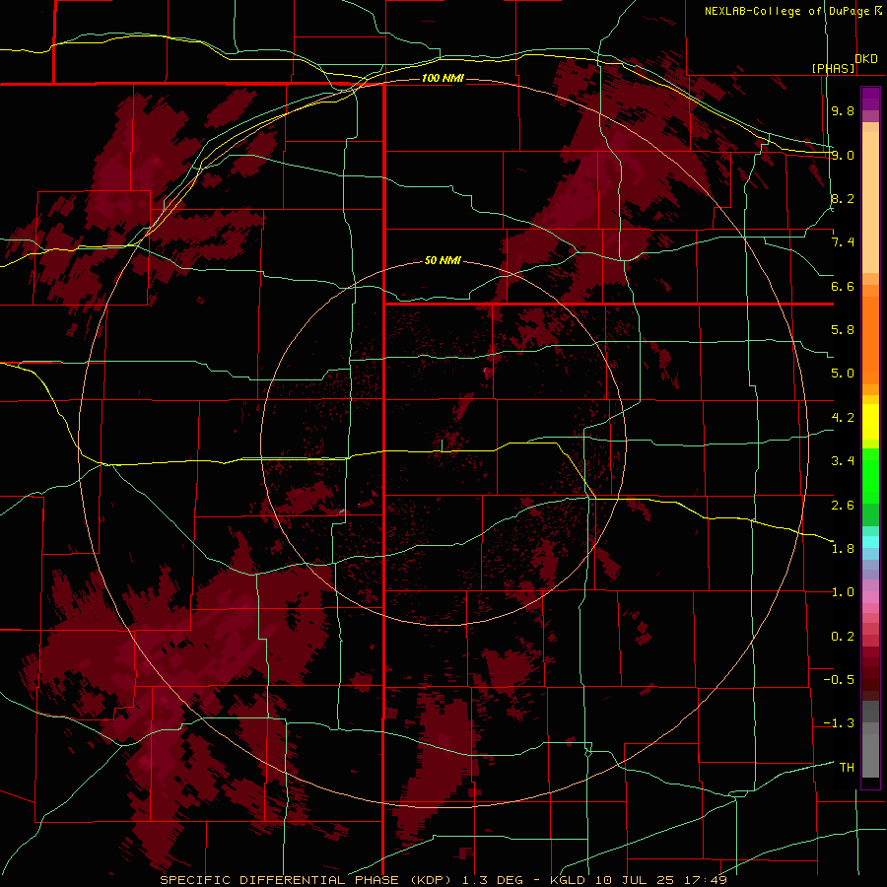887x887 pixels.
Task: Click the DKD product label
Action: [x=866, y=59]
